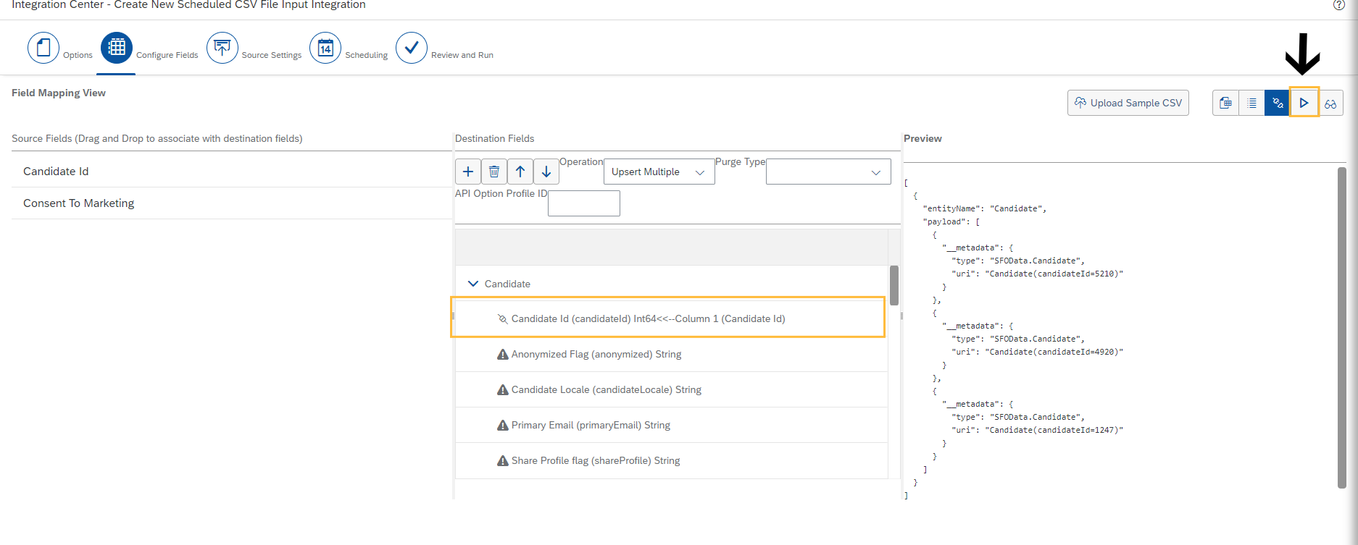Click the Options step label
This screenshot has height=545, width=1358.
[78, 55]
